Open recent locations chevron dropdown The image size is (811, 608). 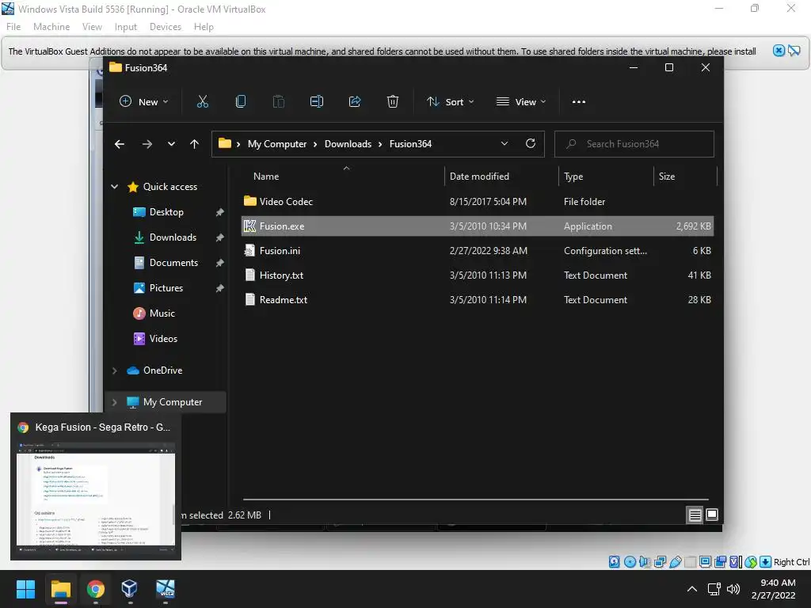pos(171,144)
